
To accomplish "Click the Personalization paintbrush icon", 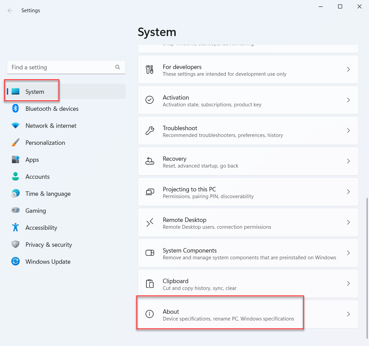I will click(16, 142).
